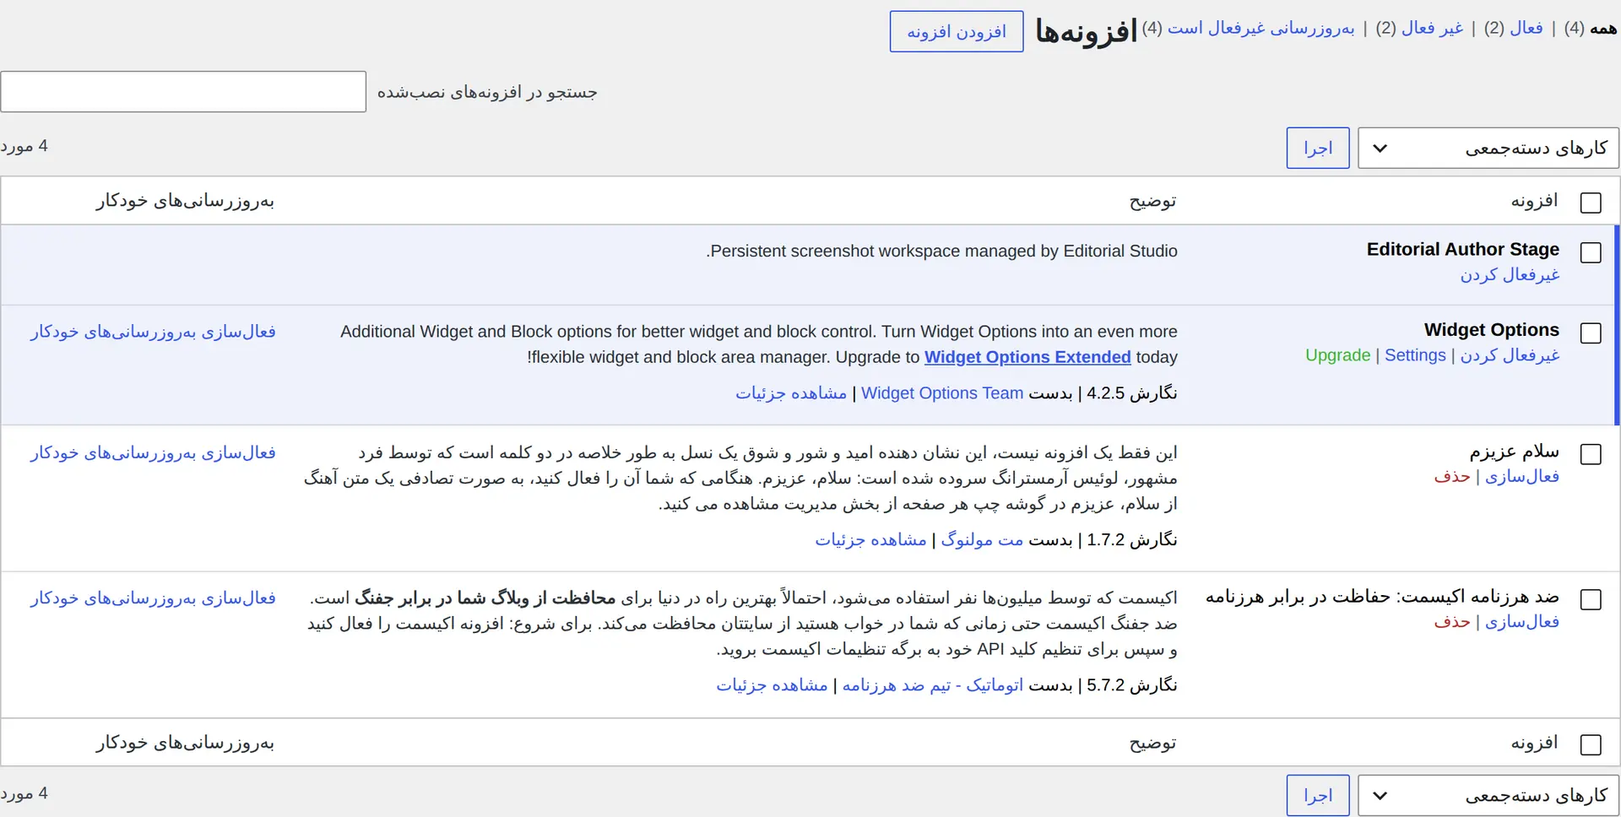Click the نگارش 5.7.2 version text
The width and height of the screenshot is (1621, 817).
pos(1132,685)
